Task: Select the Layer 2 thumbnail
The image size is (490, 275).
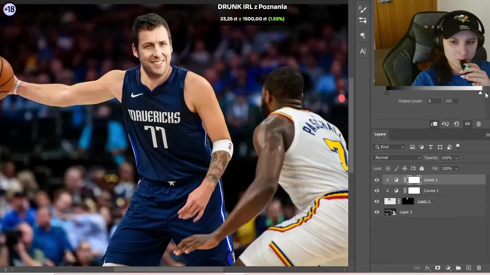Action: (390, 212)
